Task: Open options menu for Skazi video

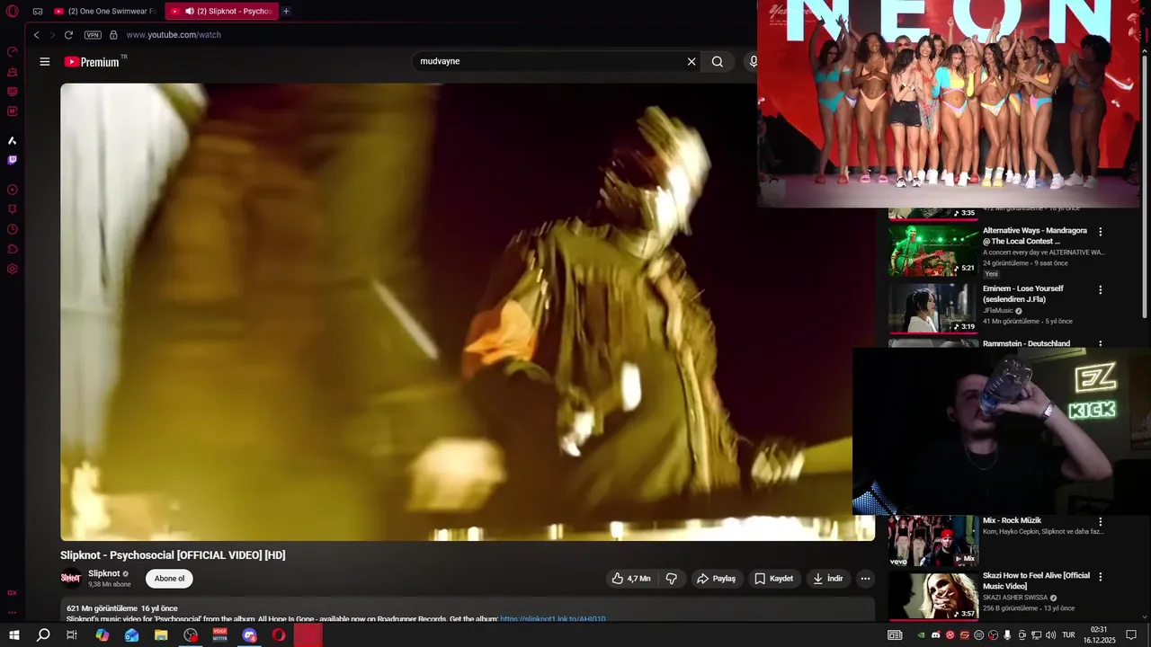Action: pyautogui.click(x=1100, y=577)
